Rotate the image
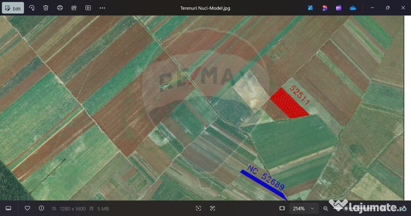The image size is (411, 216). [32, 8]
